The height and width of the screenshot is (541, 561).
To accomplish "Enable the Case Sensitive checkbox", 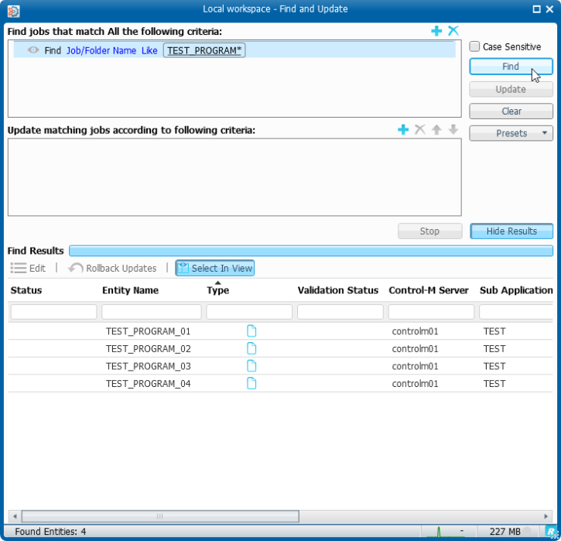I will [475, 47].
